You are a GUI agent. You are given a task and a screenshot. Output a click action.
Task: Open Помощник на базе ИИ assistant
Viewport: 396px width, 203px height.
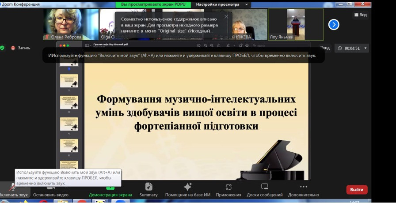188,190
